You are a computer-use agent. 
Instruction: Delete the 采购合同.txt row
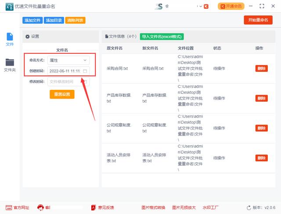tap(262, 68)
